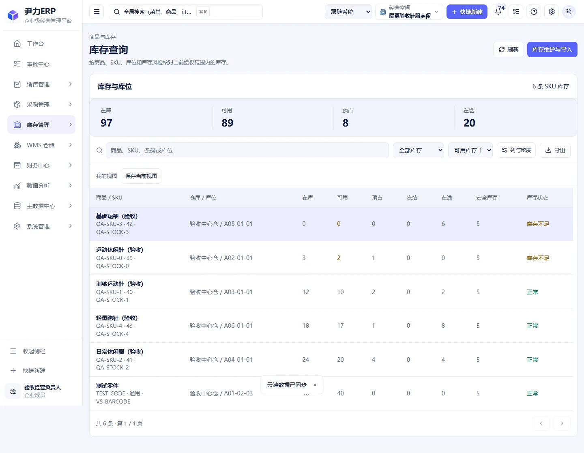Click the 刷新 button

pos(509,49)
